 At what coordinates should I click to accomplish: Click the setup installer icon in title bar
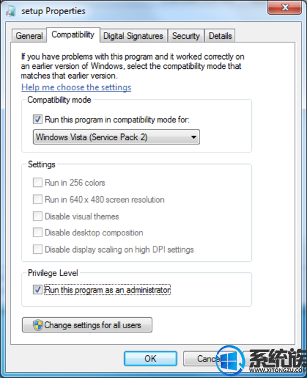pos(10,11)
